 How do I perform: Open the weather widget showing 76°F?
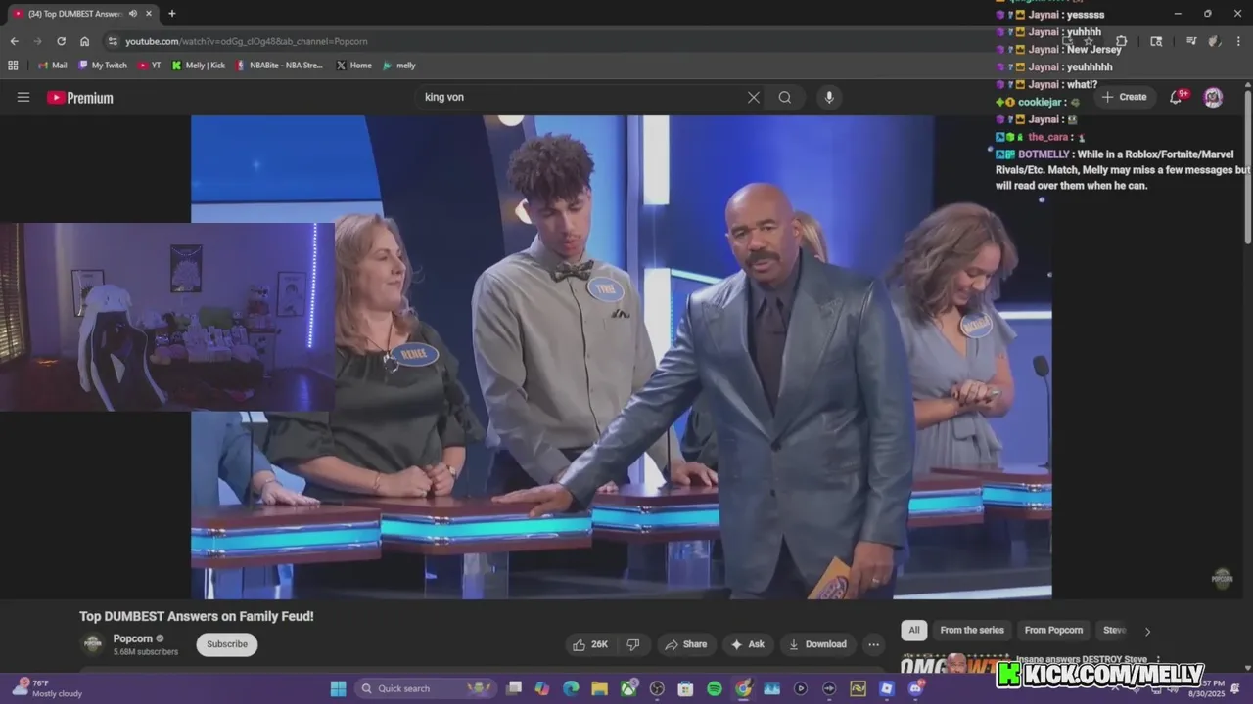pos(47,688)
